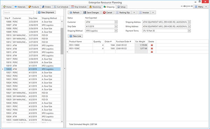Click the zoom out minus icon
This screenshot has height=129, width=210.
pyautogui.click(x=182, y=6)
